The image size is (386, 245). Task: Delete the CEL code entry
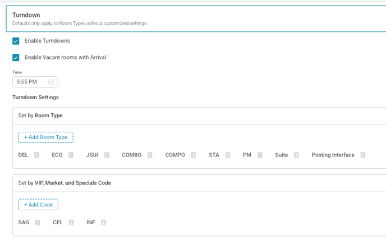click(x=71, y=223)
